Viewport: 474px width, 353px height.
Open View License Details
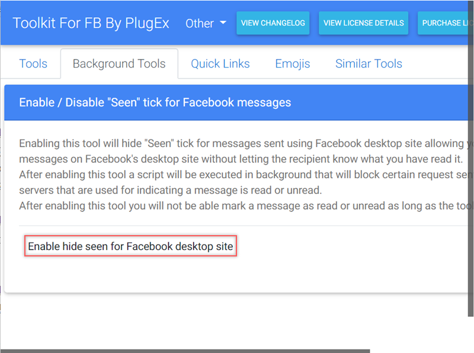click(x=363, y=23)
